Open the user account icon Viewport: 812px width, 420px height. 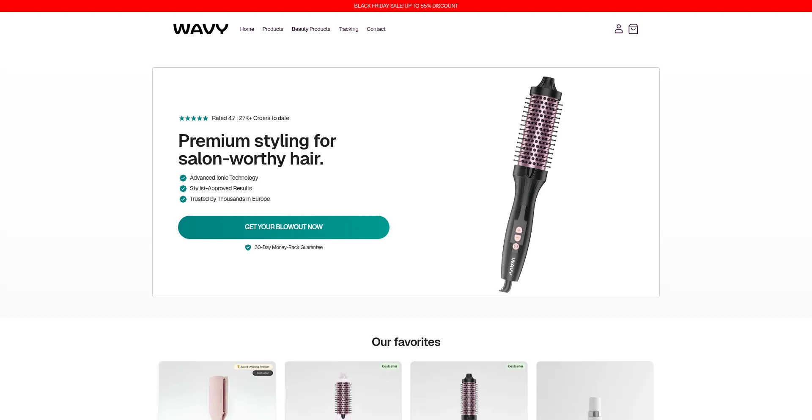pos(618,29)
